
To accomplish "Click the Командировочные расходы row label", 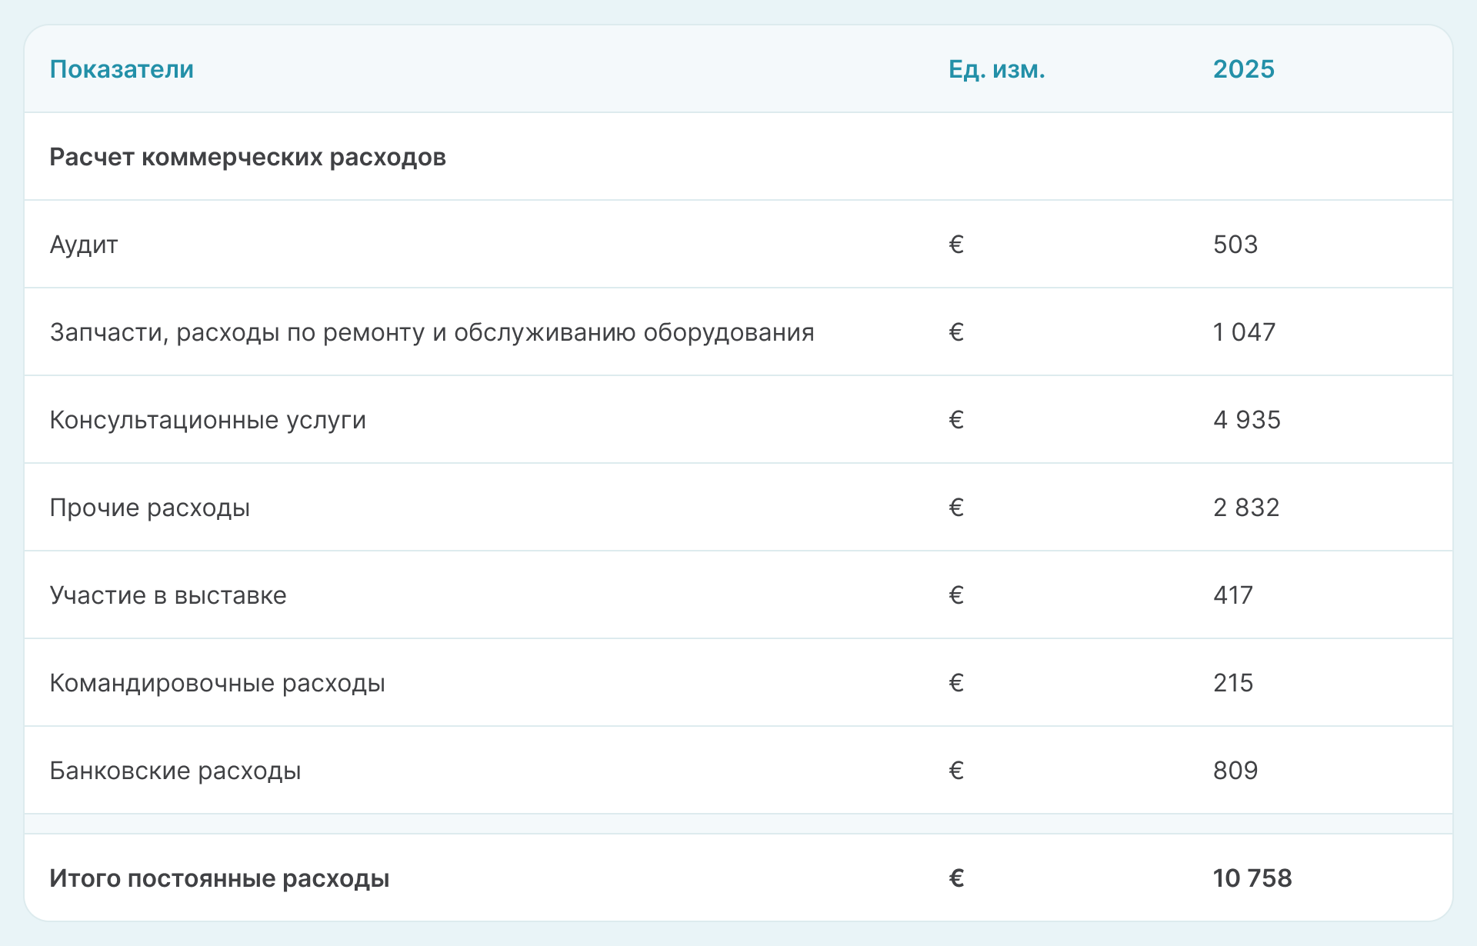I will click(217, 683).
